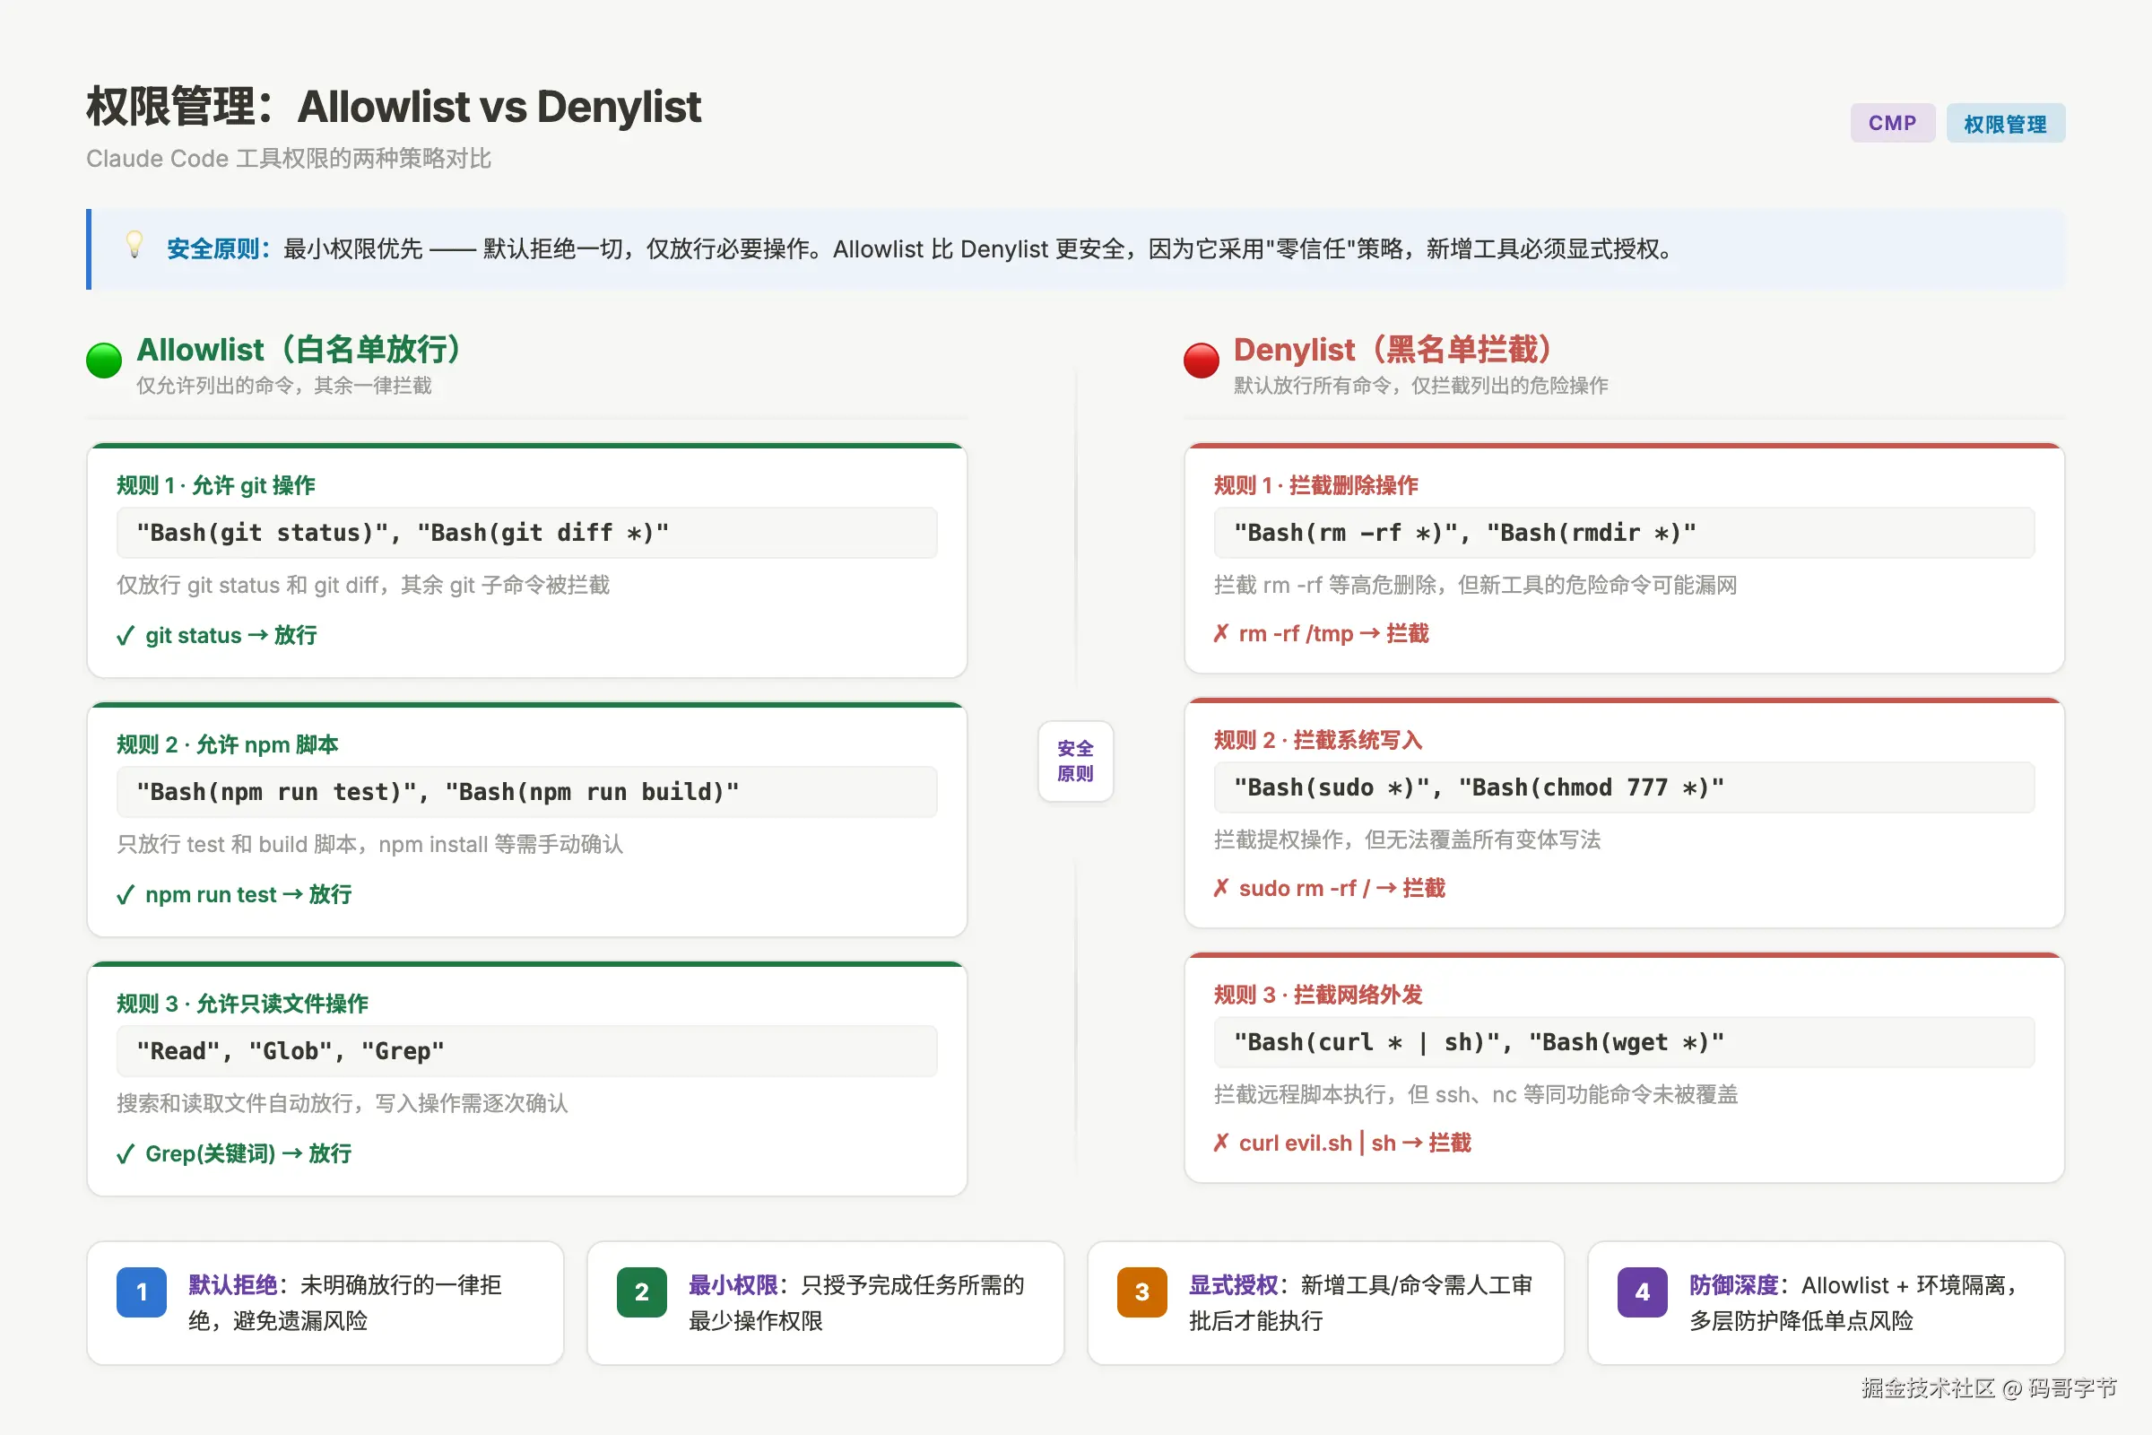Select the purple number 4 badge

pos(1643,1291)
